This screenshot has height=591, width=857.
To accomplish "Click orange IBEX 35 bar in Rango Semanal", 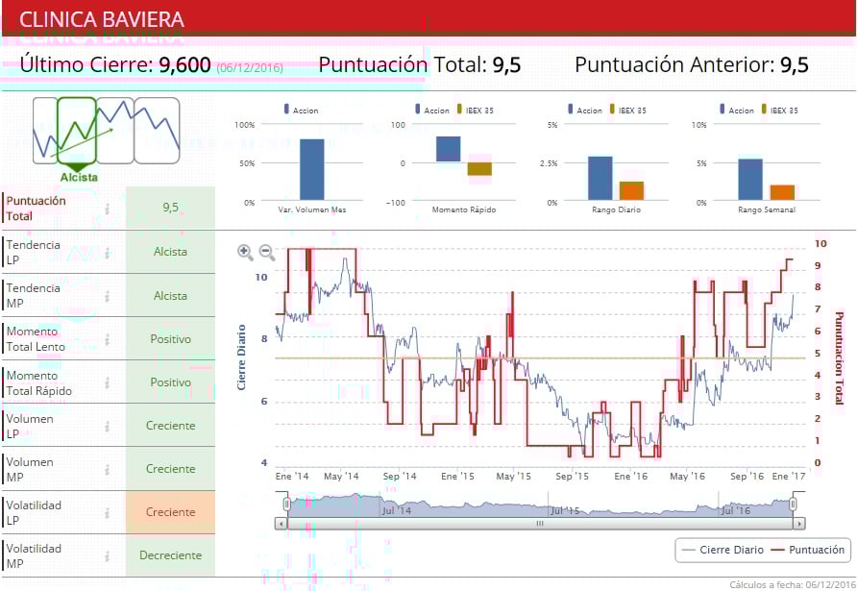I will (x=782, y=192).
